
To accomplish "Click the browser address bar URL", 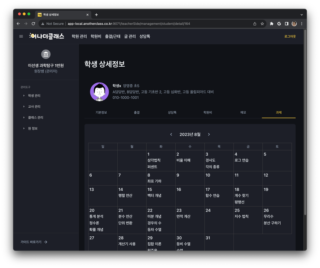I will click(x=129, y=24).
